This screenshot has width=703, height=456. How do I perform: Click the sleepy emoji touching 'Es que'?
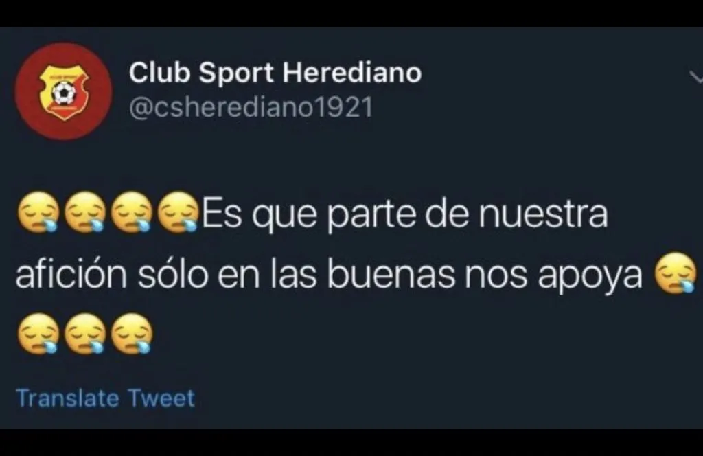click(x=178, y=212)
